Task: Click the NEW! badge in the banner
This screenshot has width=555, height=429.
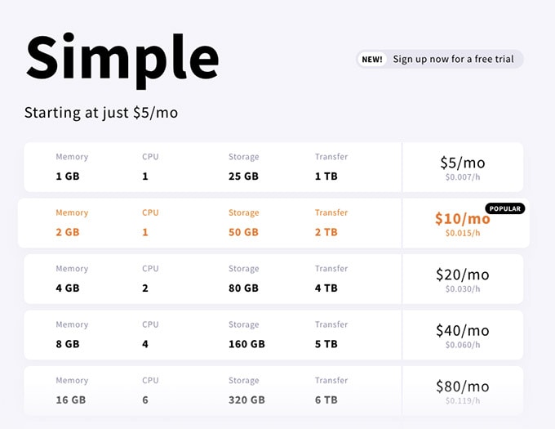Action: [x=371, y=59]
